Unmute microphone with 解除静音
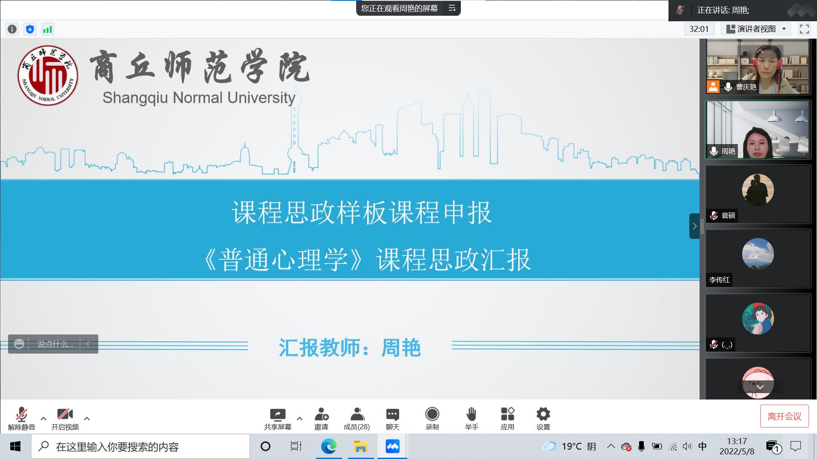This screenshot has width=817, height=459. pos(21,418)
